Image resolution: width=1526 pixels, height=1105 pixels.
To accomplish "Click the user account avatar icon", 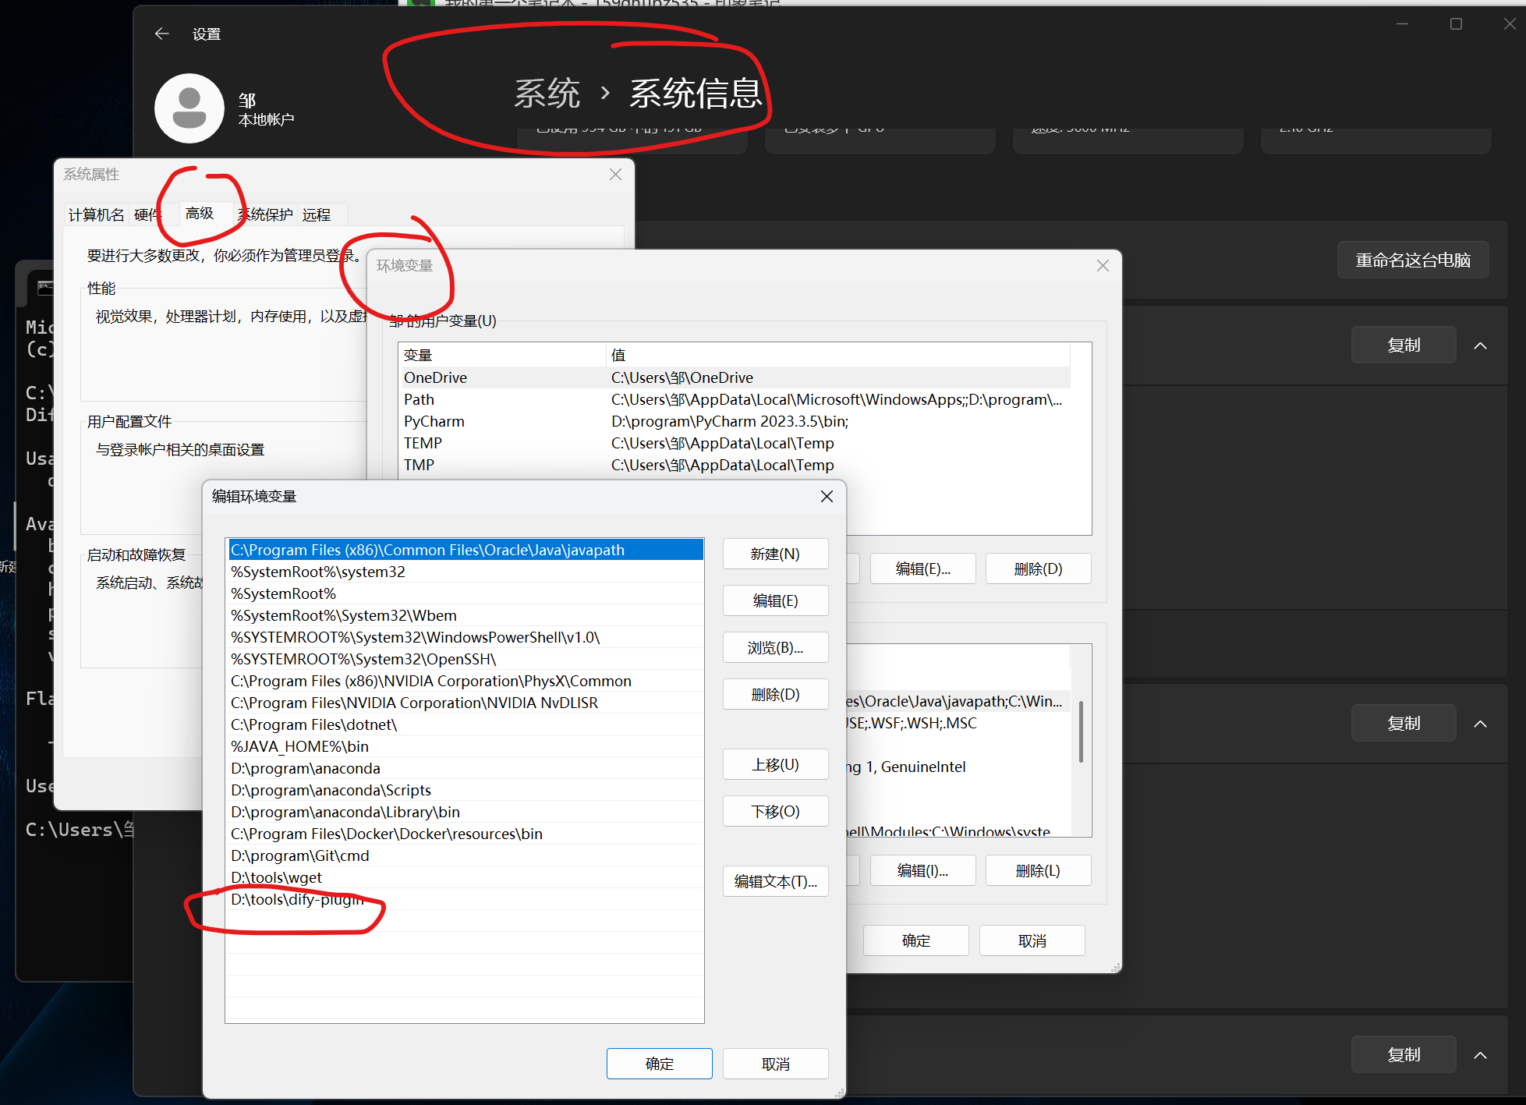I will [189, 108].
